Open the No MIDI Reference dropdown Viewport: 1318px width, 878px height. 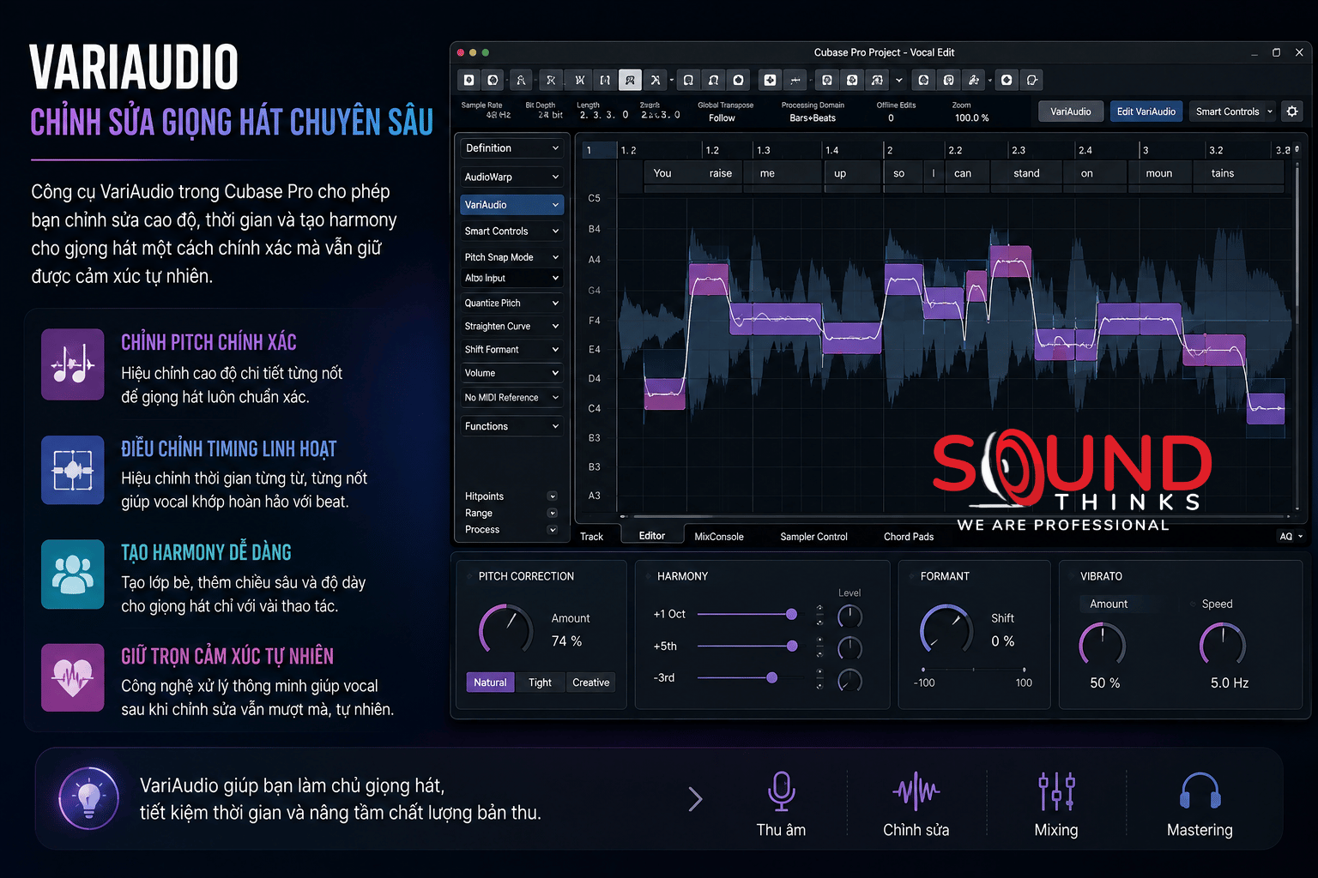point(512,397)
